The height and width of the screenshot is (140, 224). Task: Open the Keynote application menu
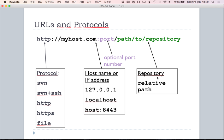15,2
